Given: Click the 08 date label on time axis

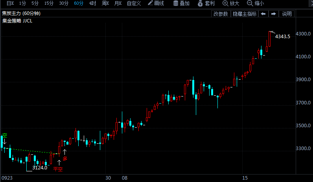Looking at the screenshot, I should (x=125, y=178).
